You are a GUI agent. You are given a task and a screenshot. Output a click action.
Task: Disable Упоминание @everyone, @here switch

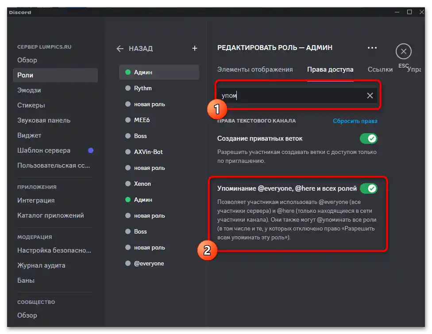[x=368, y=188]
